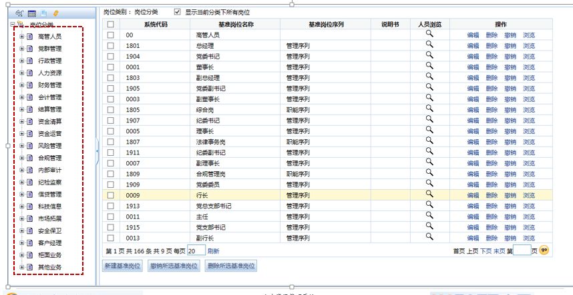Click 刷新 link in pagination bar
573x295 pixels.
214,251
